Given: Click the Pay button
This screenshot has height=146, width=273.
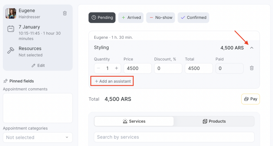Looking at the screenshot, I should (x=250, y=99).
